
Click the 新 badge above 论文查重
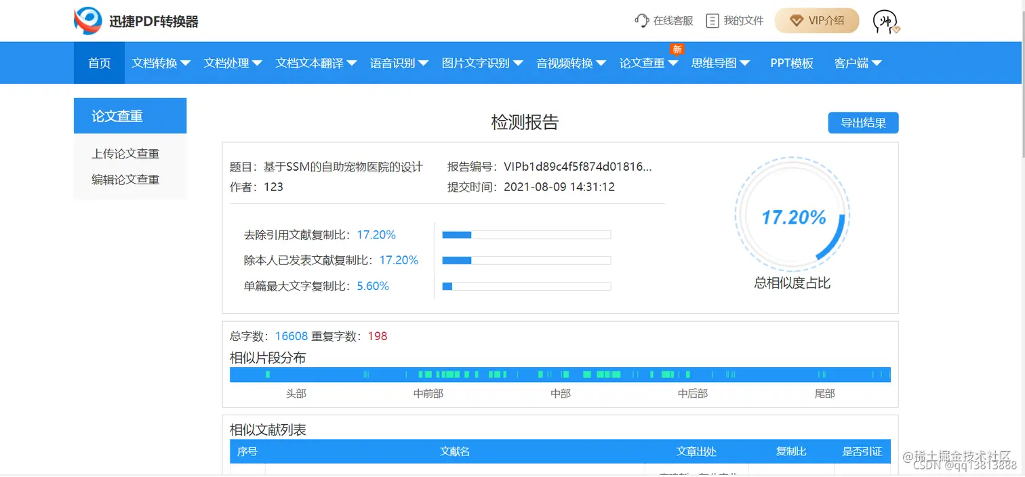tap(677, 49)
